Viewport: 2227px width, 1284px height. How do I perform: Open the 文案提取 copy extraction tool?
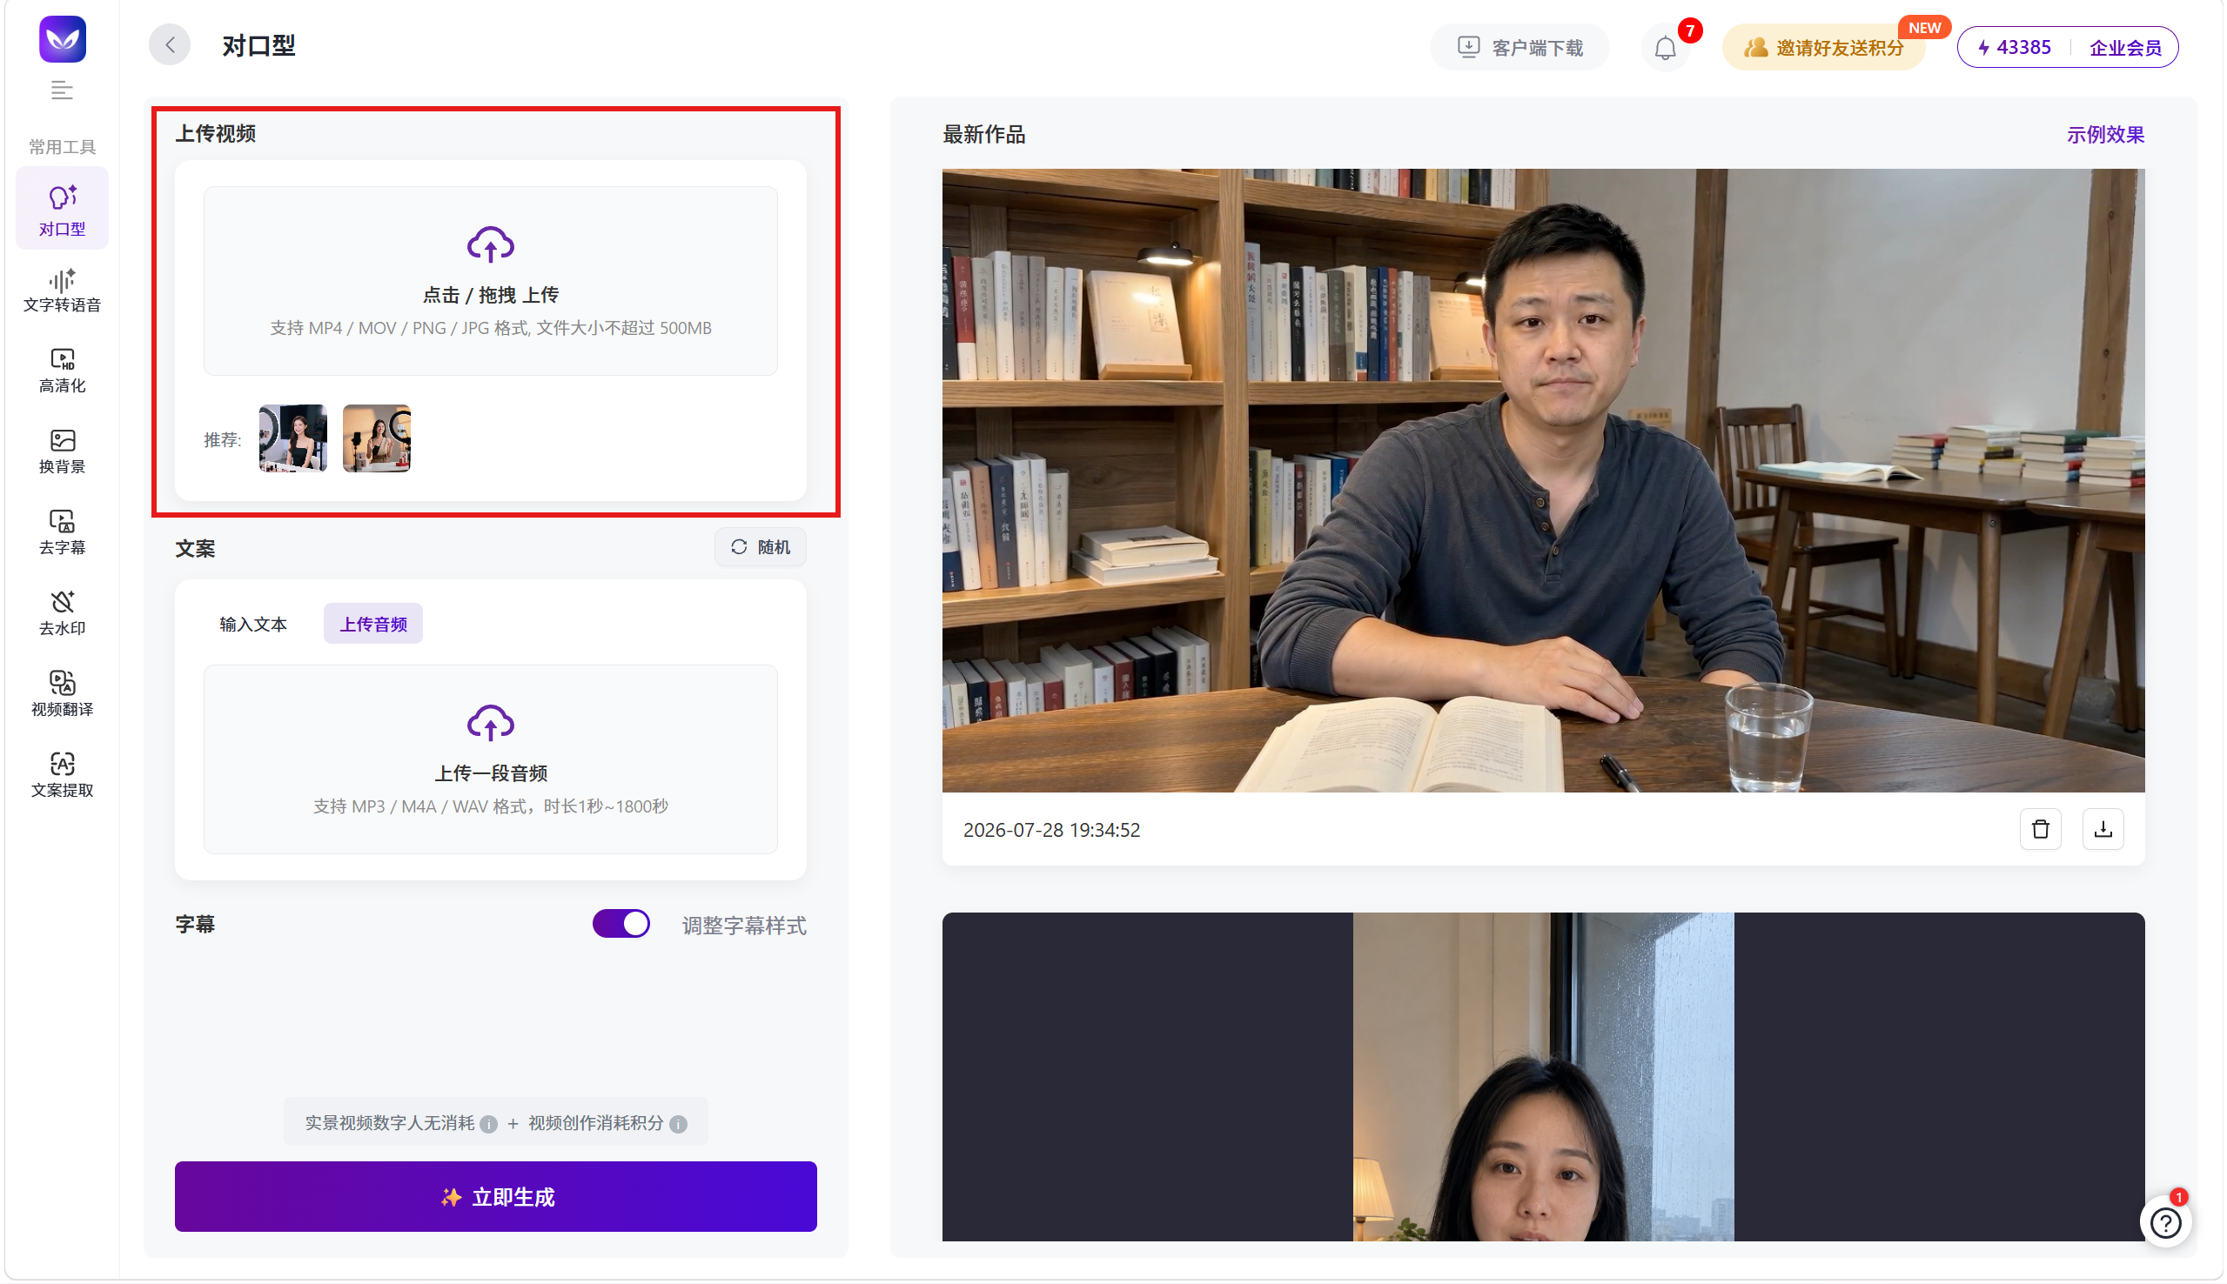coord(62,776)
